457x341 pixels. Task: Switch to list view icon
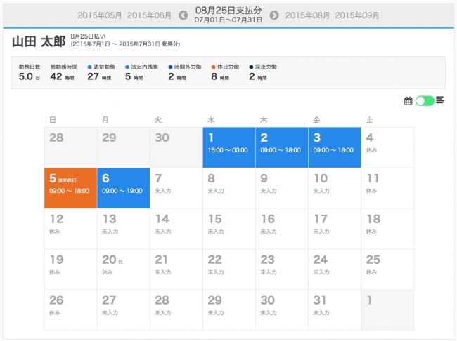pyautogui.click(x=440, y=100)
